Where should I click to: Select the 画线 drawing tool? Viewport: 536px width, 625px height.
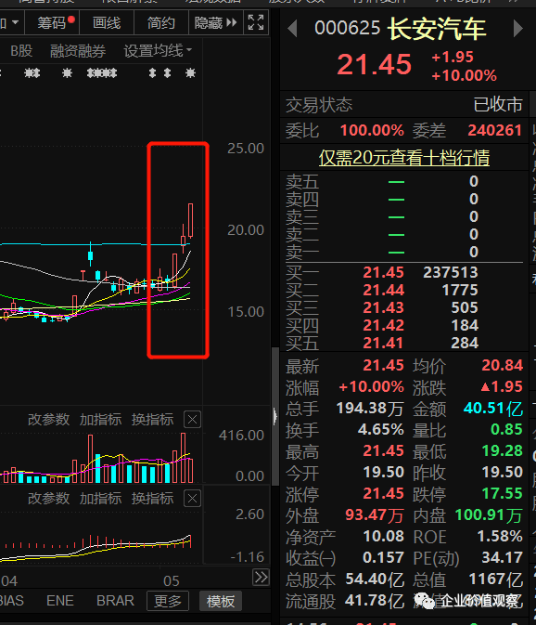point(107,22)
